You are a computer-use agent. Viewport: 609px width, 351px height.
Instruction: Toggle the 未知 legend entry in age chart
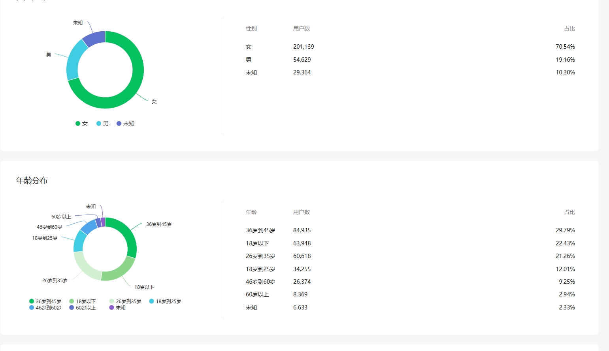click(x=117, y=308)
